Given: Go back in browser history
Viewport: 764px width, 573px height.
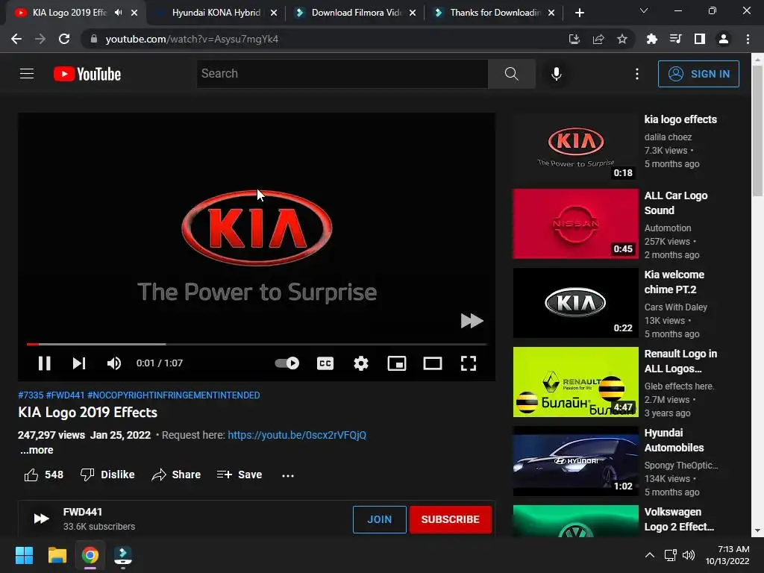Looking at the screenshot, I should pos(16,39).
